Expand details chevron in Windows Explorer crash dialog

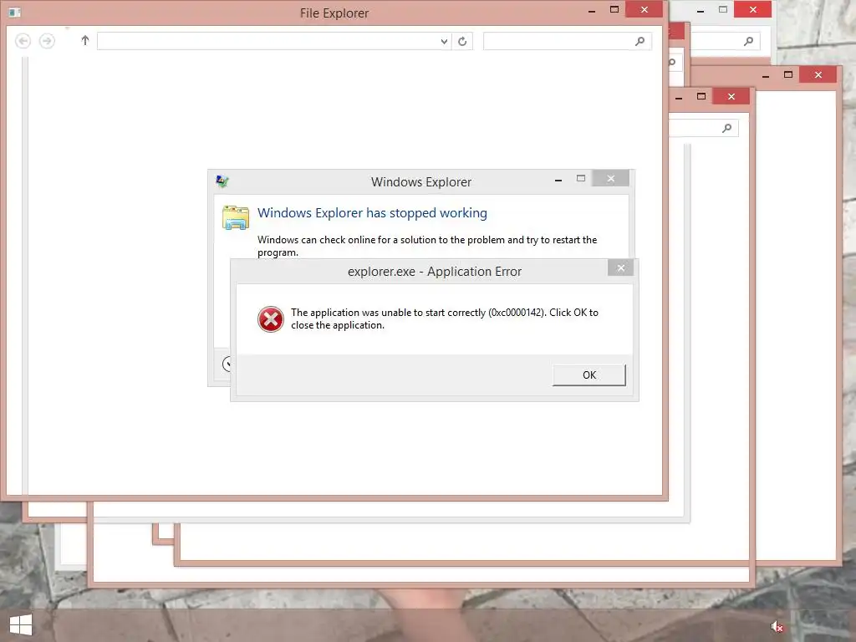point(227,364)
